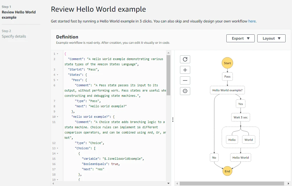
Task: Collapse the "Choices" array fold
Action: click(x=57, y=148)
